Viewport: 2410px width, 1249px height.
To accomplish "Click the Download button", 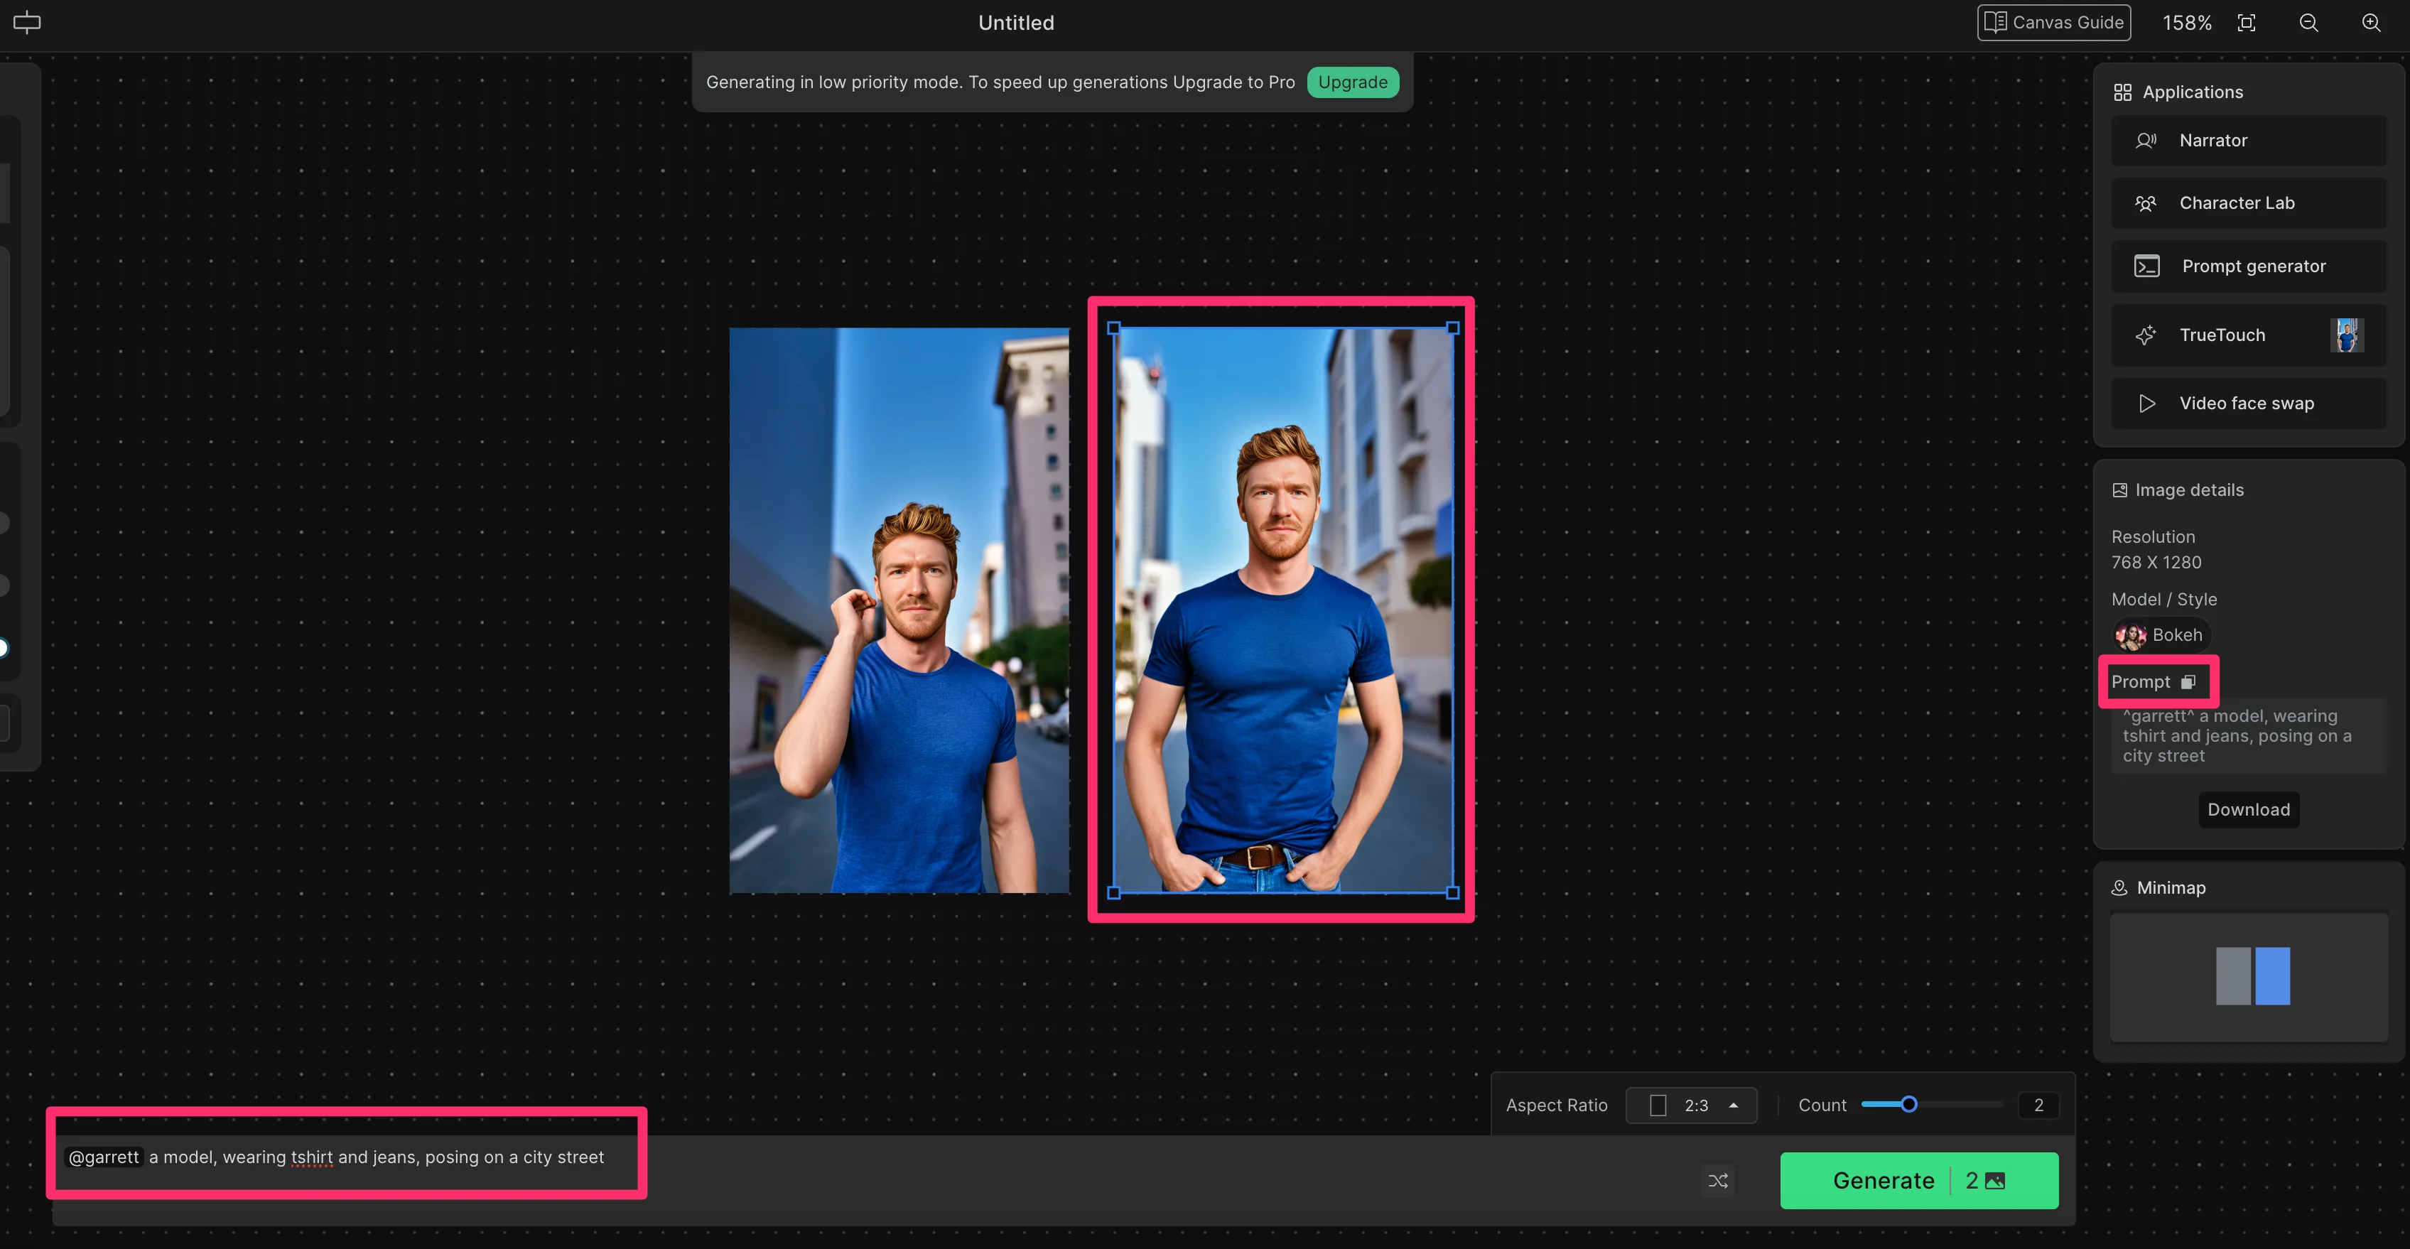I will [2248, 809].
